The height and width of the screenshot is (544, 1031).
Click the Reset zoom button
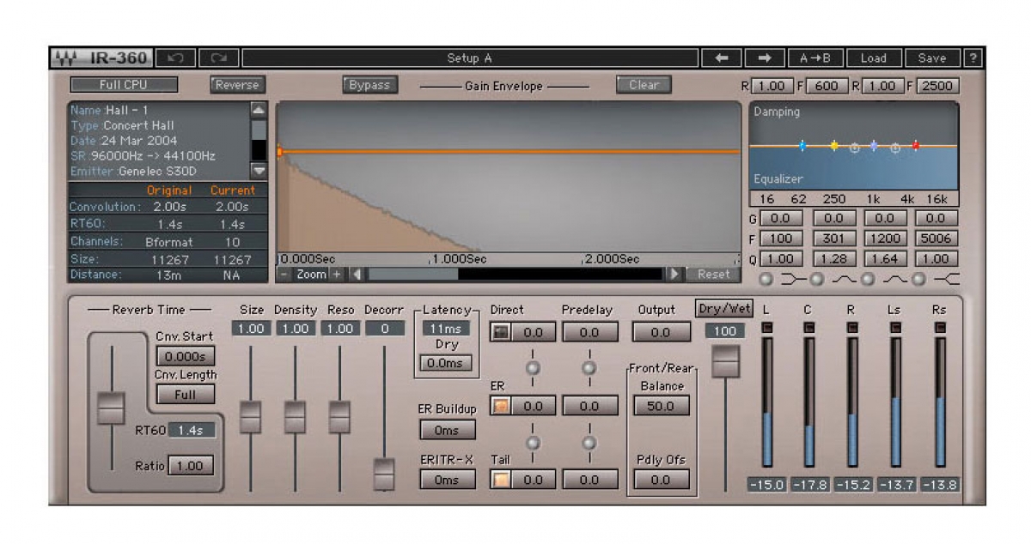[x=713, y=275]
